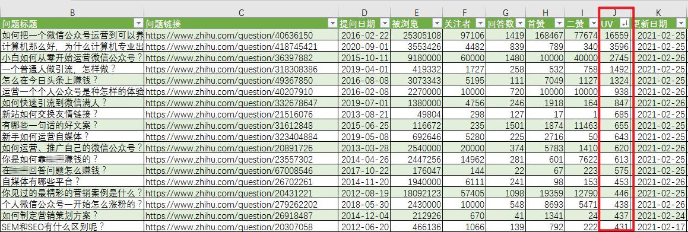The height and width of the screenshot is (232, 688).
Task: Select the cell '有哪些一句话的好文案？'
Action: 72,126
